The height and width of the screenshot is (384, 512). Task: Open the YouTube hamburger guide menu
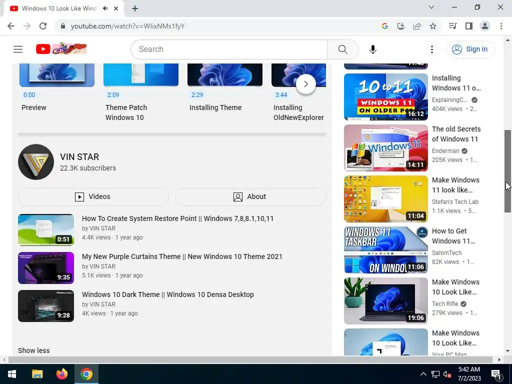[18, 49]
